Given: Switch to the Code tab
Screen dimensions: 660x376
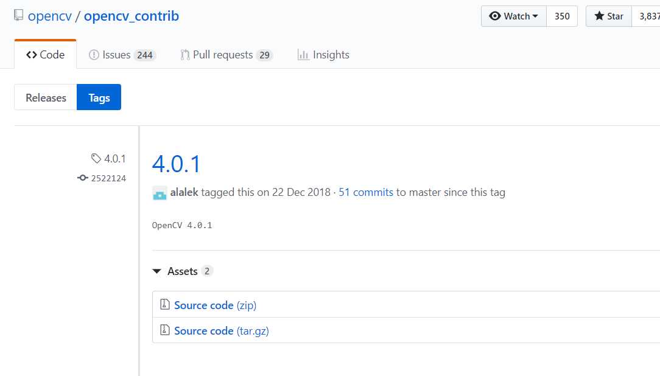Looking at the screenshot, I should [x=46, y=55].
